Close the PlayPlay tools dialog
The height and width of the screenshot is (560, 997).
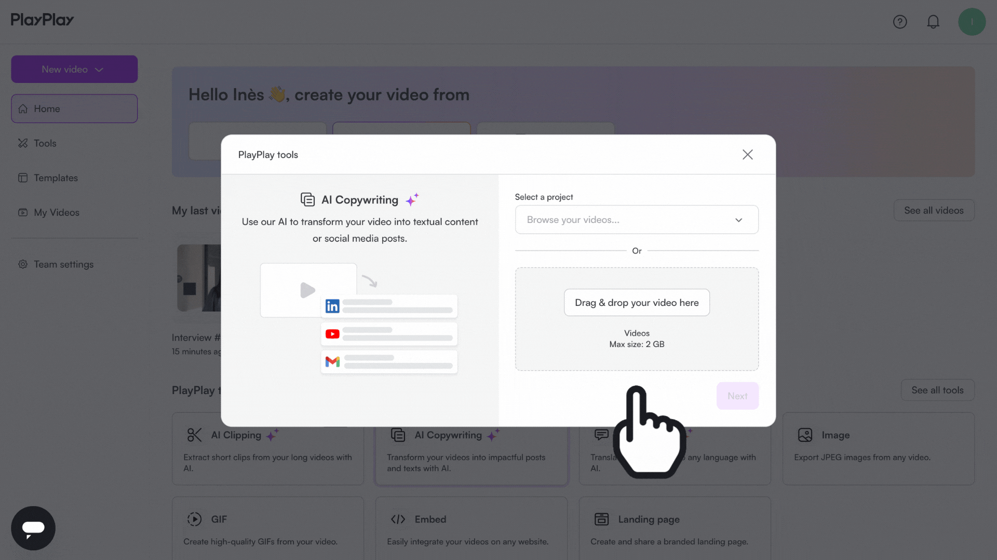point(747,155)
